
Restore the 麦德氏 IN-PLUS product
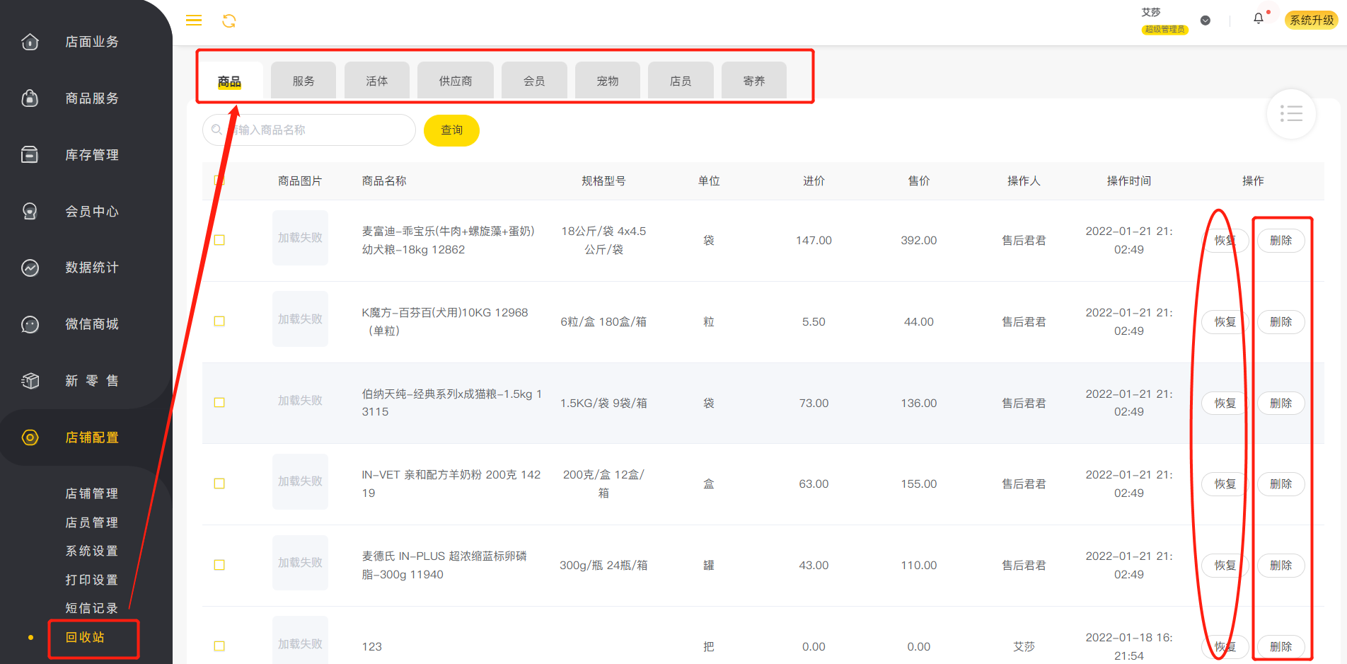click(x=1225, y=566)
